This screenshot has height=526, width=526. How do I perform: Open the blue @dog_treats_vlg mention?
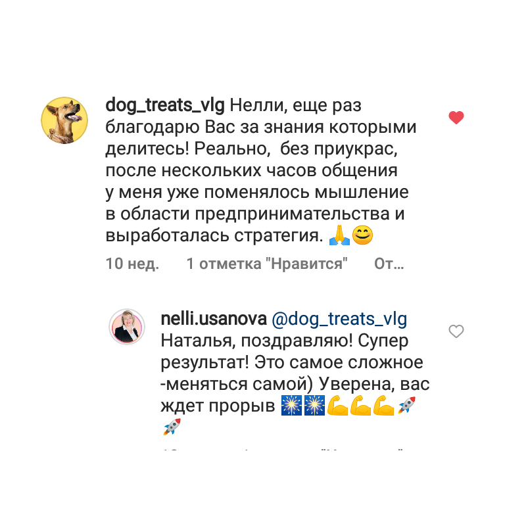coord(339,320)
